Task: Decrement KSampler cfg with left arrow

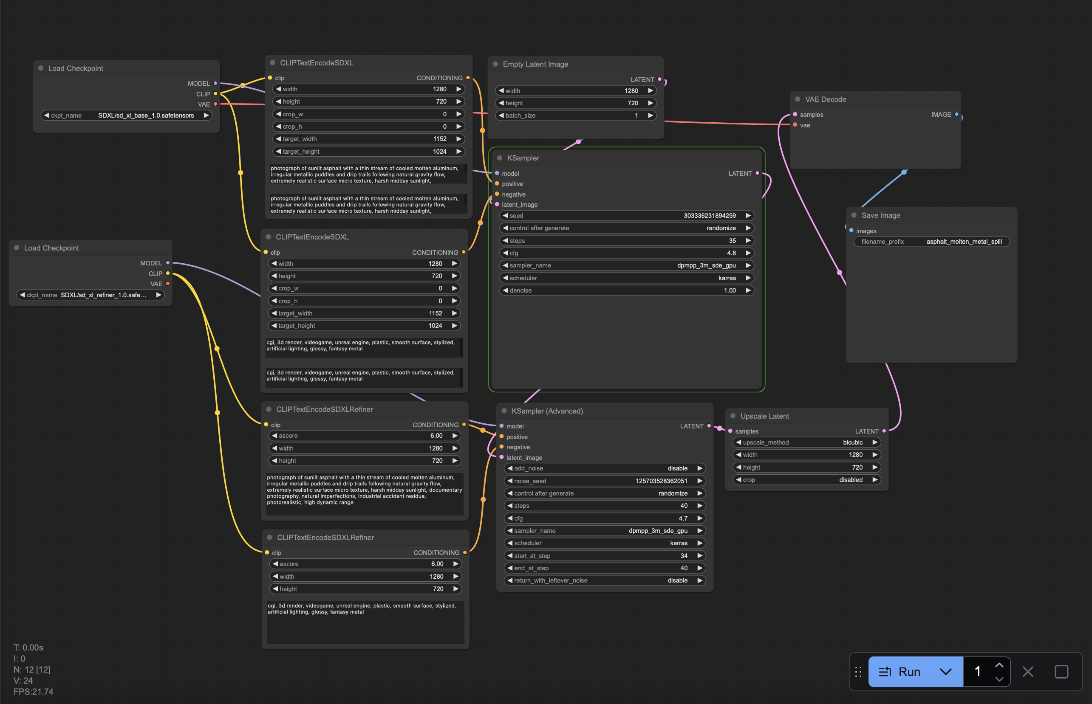Action: point(506,253)
